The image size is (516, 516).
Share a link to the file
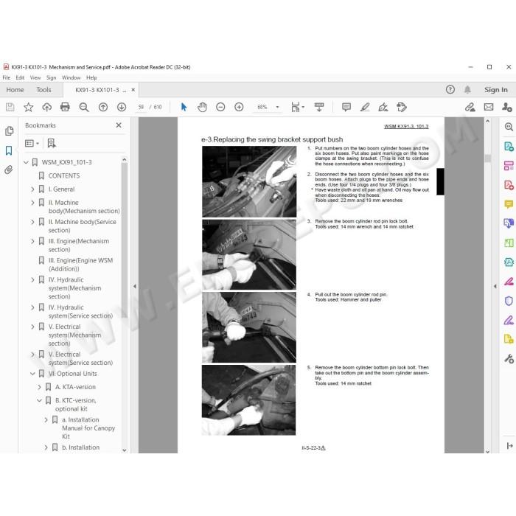tap(470, 107)
